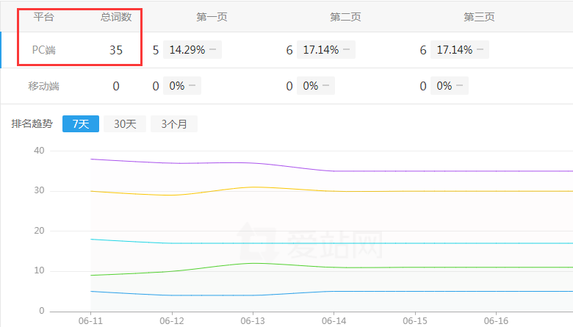Click the 06-15 date on x-axis

(415, 320)
